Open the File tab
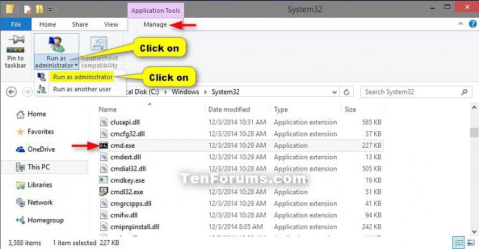 tap(16, 24)
